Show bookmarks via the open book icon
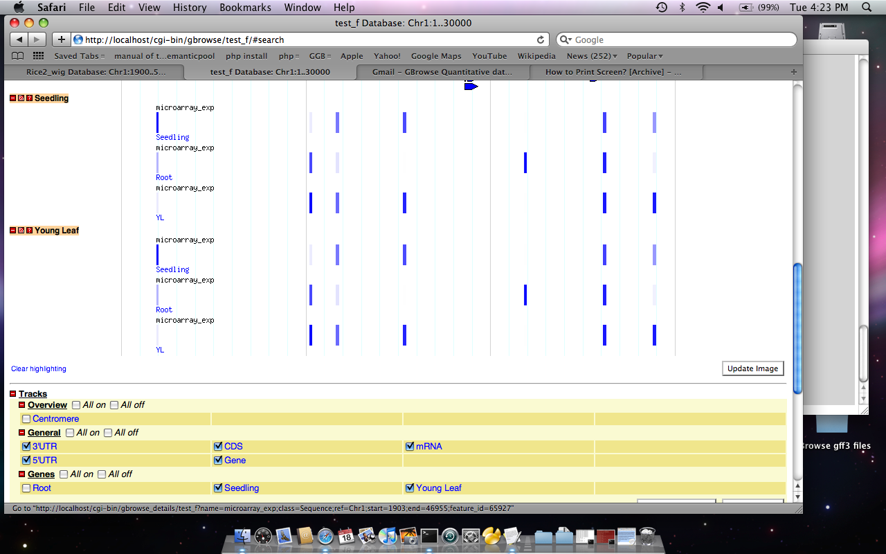Screen dimensions: 886x554 click(17, 56)
